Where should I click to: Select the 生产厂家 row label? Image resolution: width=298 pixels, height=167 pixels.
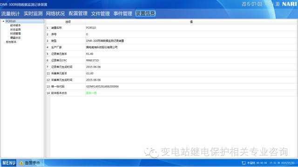(x=56, y=47)
